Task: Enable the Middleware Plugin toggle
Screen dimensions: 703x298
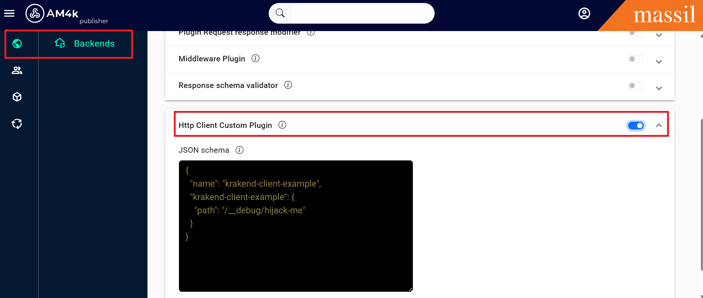Action: (636, 59)
